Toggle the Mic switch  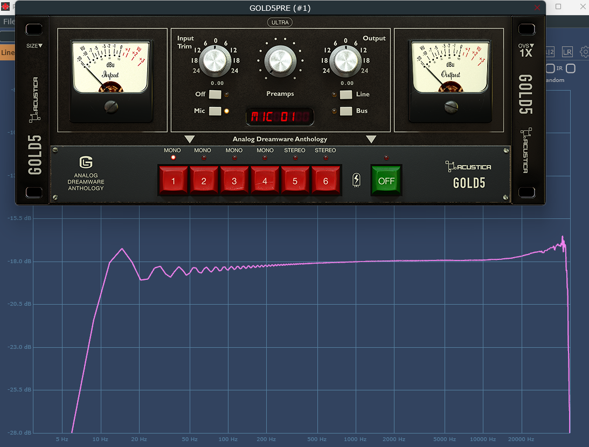tap(215, 111)
